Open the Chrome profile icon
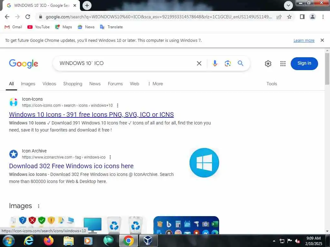 point(313,17)
